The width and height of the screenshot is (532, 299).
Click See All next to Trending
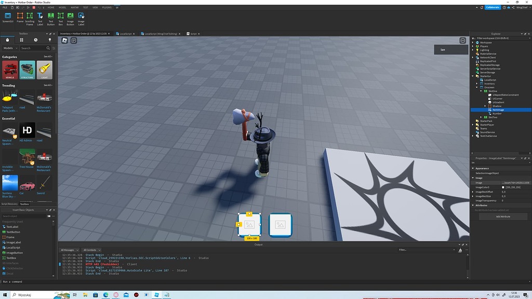tap(48, 85)
